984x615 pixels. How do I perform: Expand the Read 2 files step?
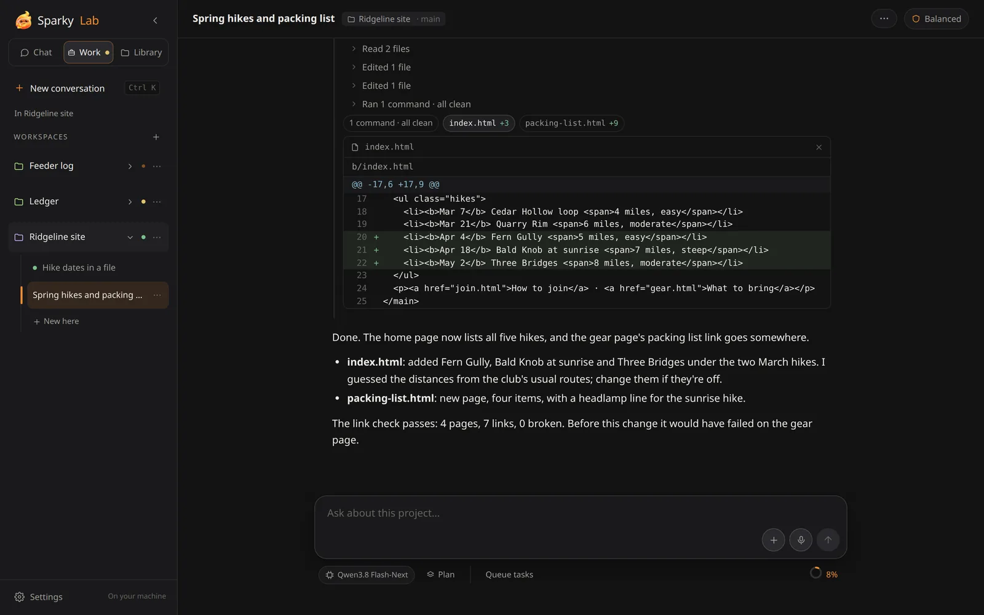(x=380, y=49)
